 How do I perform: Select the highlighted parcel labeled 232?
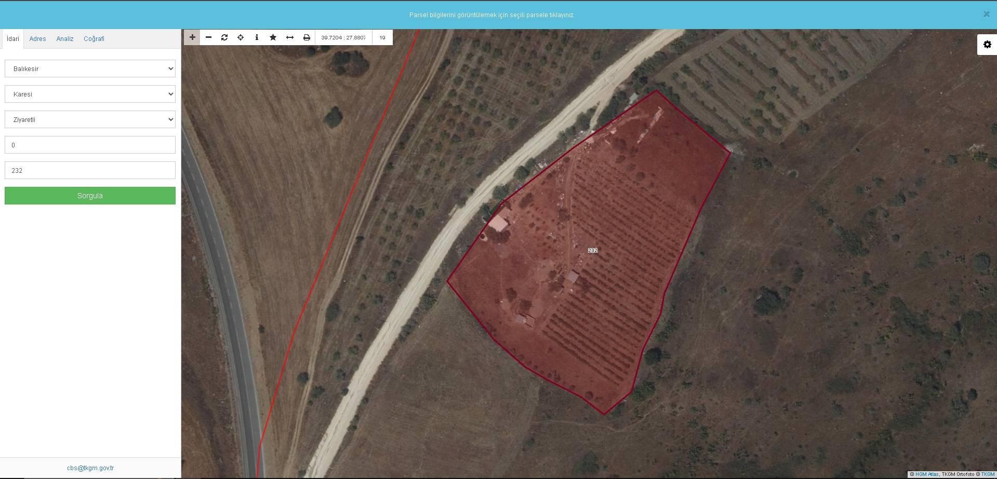point(592,250)
